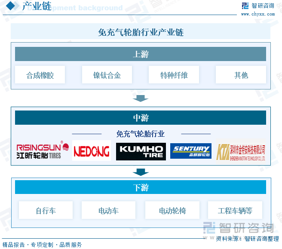Click the blue diamond icon beside 产业链
The height and width of the screenshot is (249, 282).
click(11, 6)
